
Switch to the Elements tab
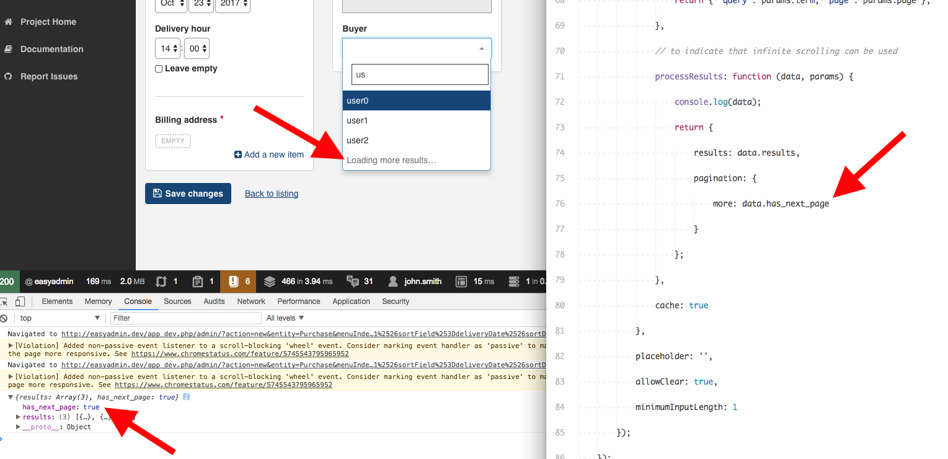click(57, 301)
